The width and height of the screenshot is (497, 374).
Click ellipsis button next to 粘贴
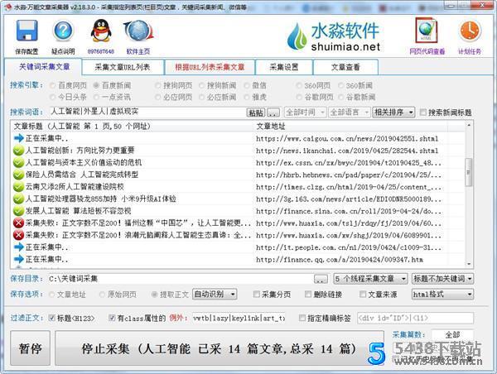(273, 113)
